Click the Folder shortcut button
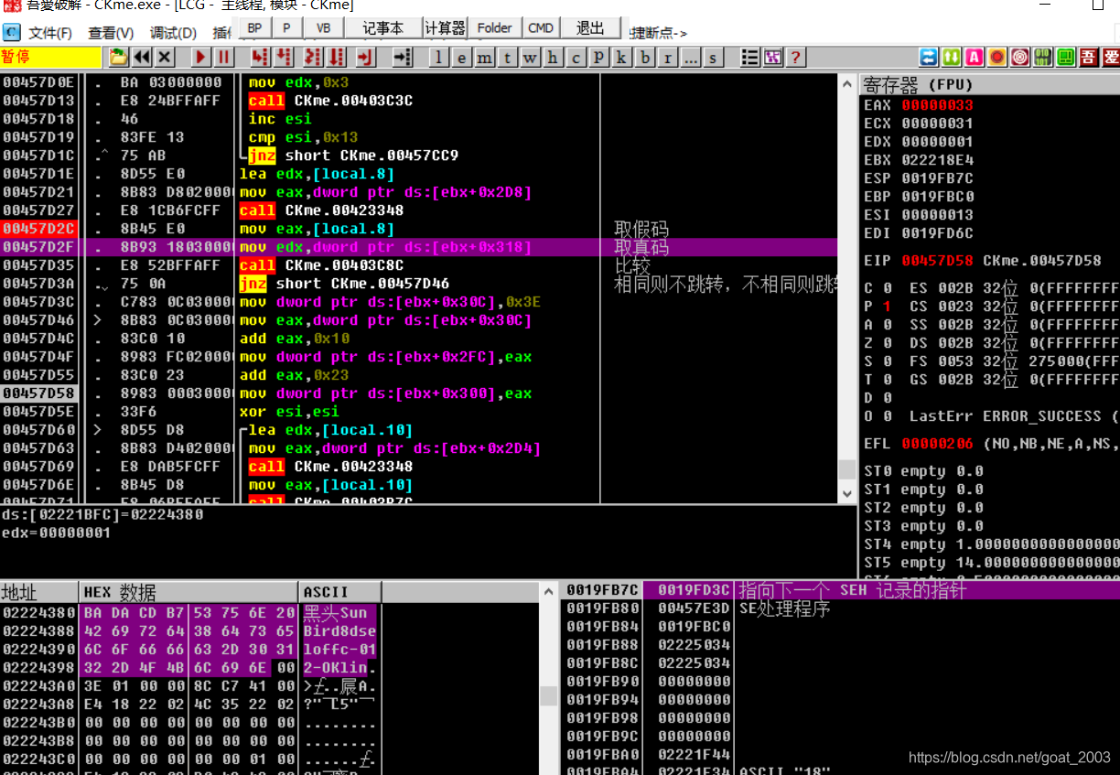 (x=495, y=28)
